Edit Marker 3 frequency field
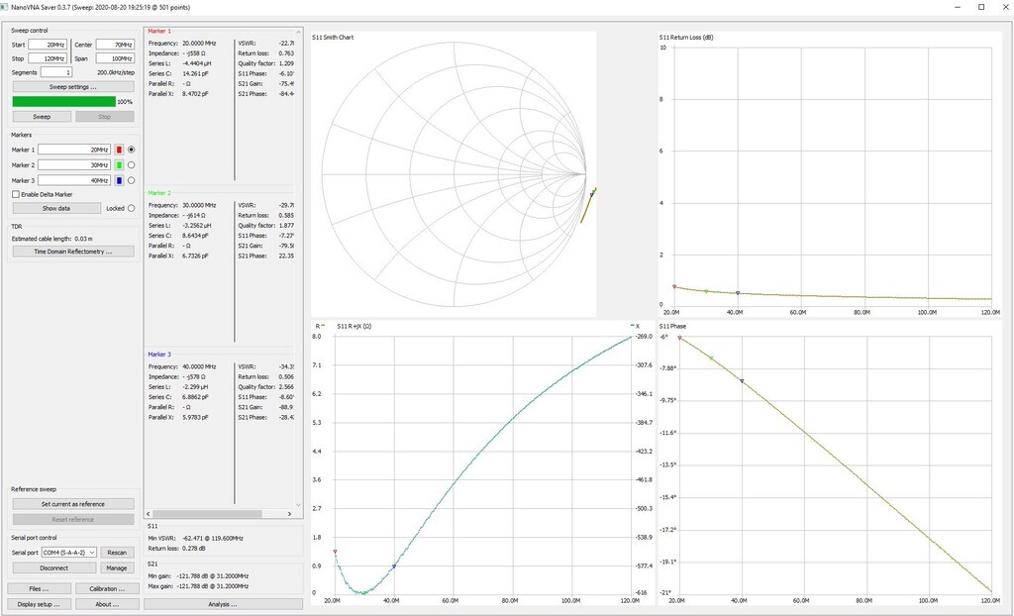Screen dimensions: 1014x616 pyautogui.click(x=73, y=180)
